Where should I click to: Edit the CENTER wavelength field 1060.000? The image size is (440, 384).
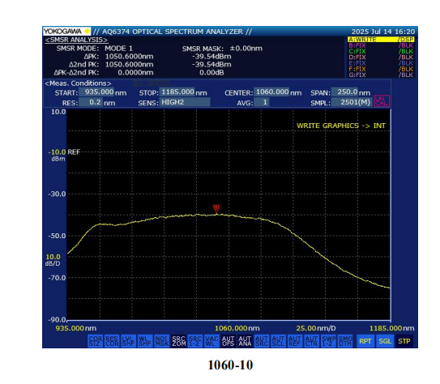(x=271, y=92)
